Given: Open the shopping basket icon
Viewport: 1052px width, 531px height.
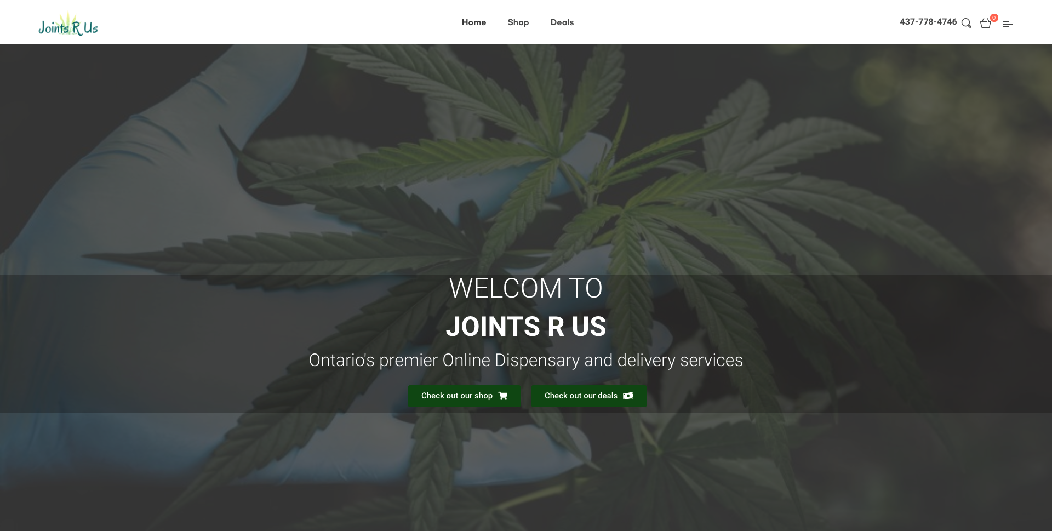Looking at the screenshot, I should [x=985, y=24].
